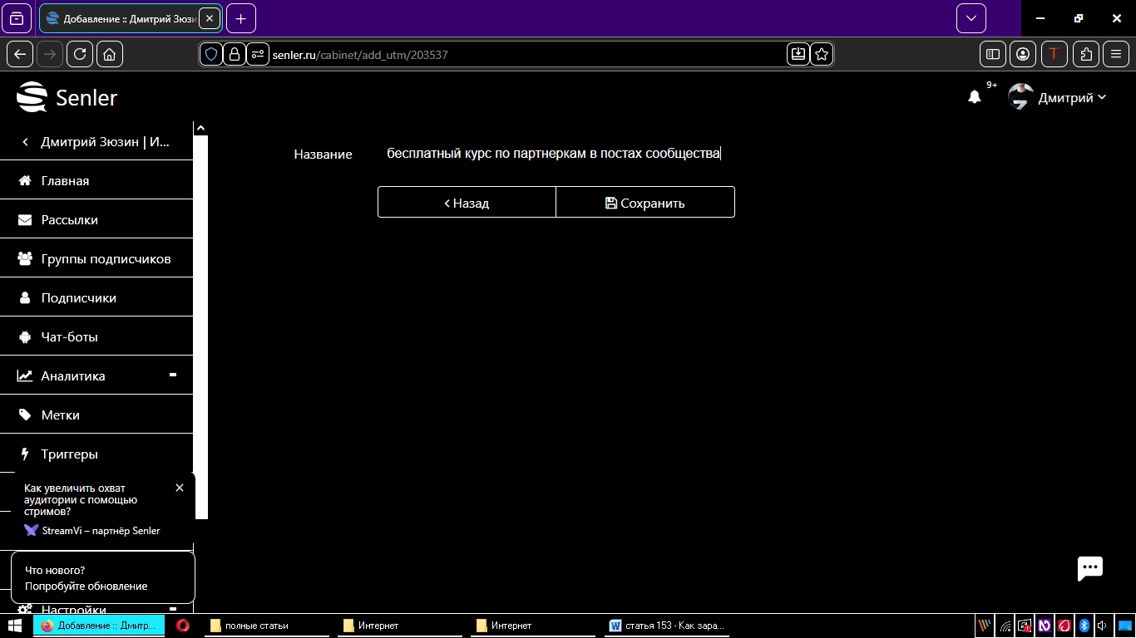Collapse the Аналитика menu section
The image size is (1136, 638).
pyautogui.click(x=173, y=375)
